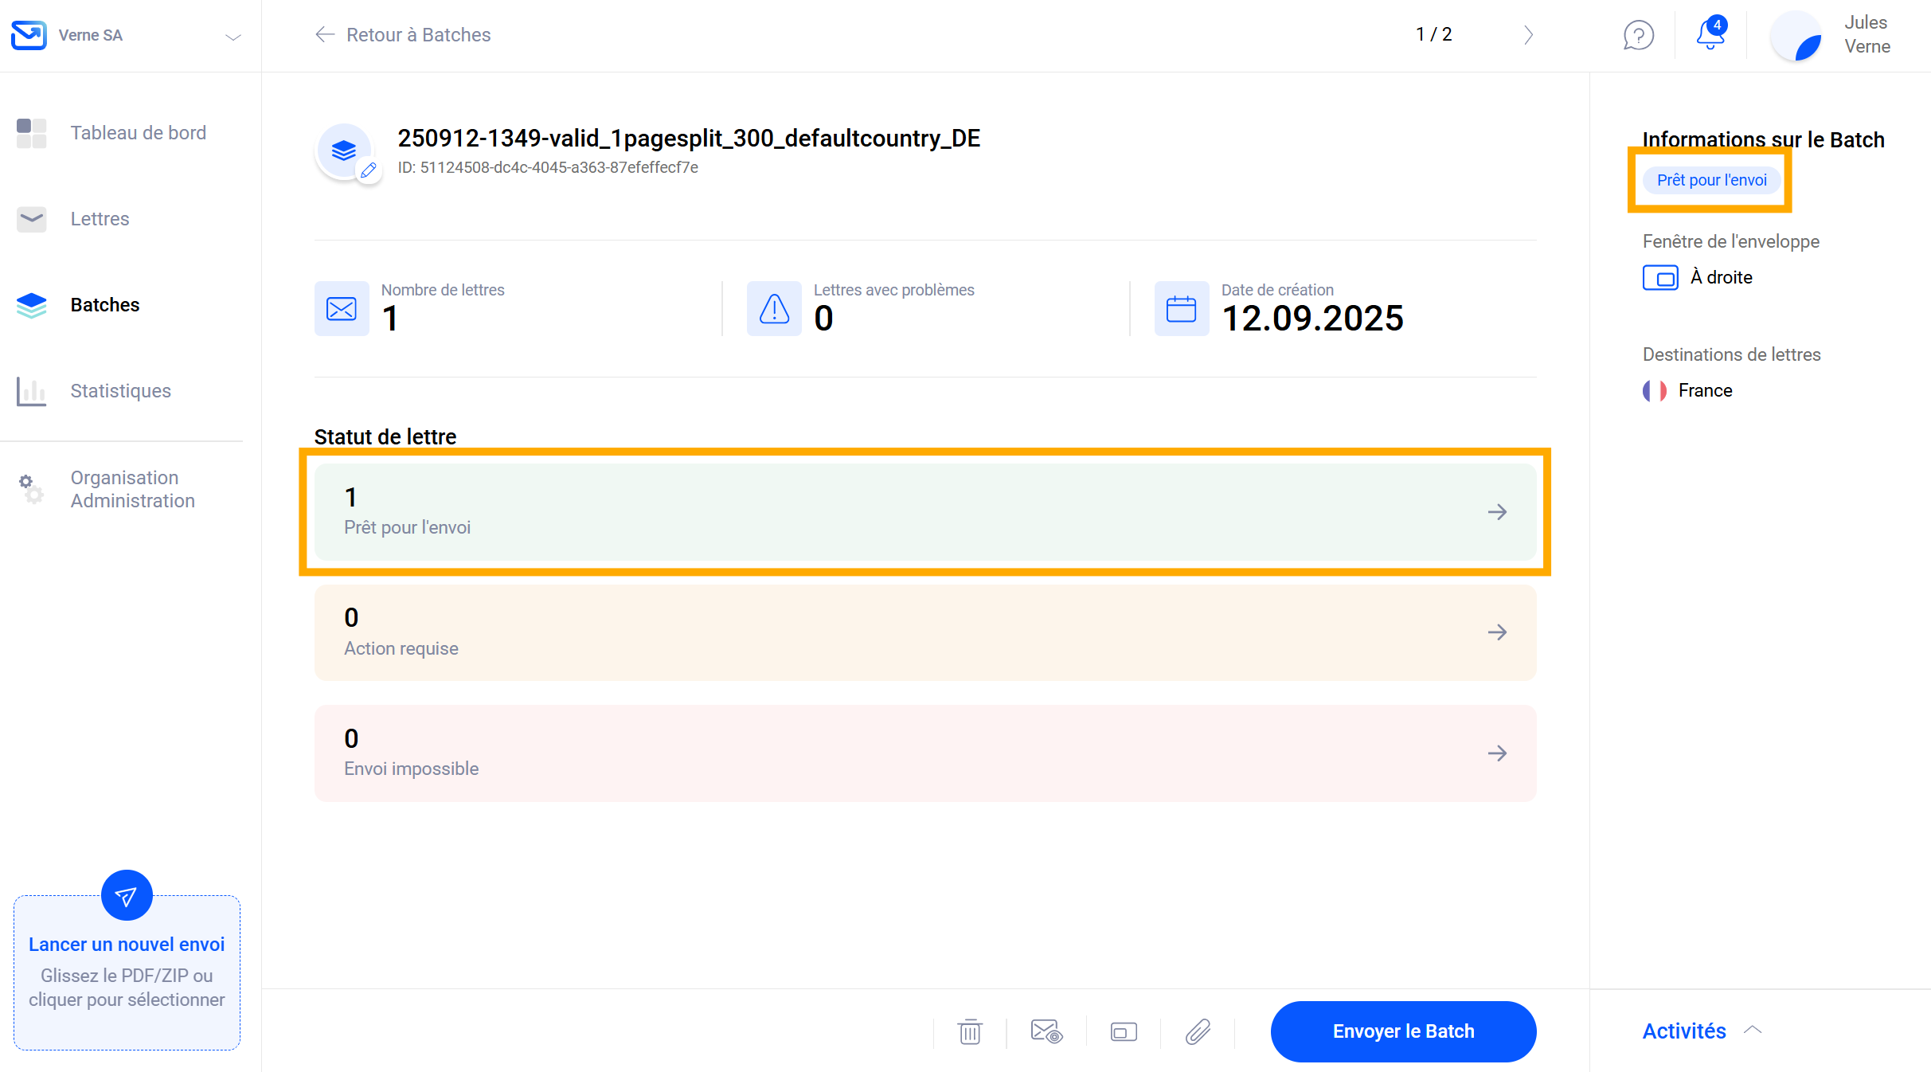The height and width of the screenshot is (1072, 1931).
Task: Click the envelope preview eye icon
Action: [x=1046, y=1031]
